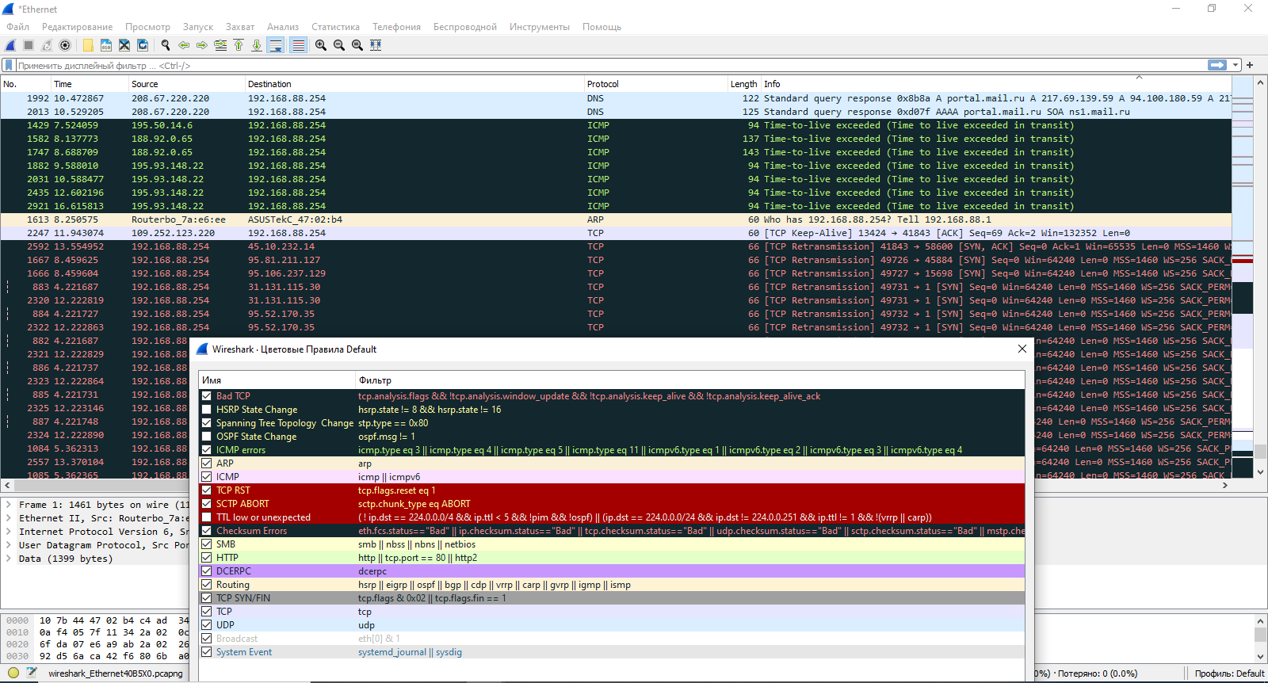
Task: Expand Internet Protocol Version 6 details
Action: [9, 532]
